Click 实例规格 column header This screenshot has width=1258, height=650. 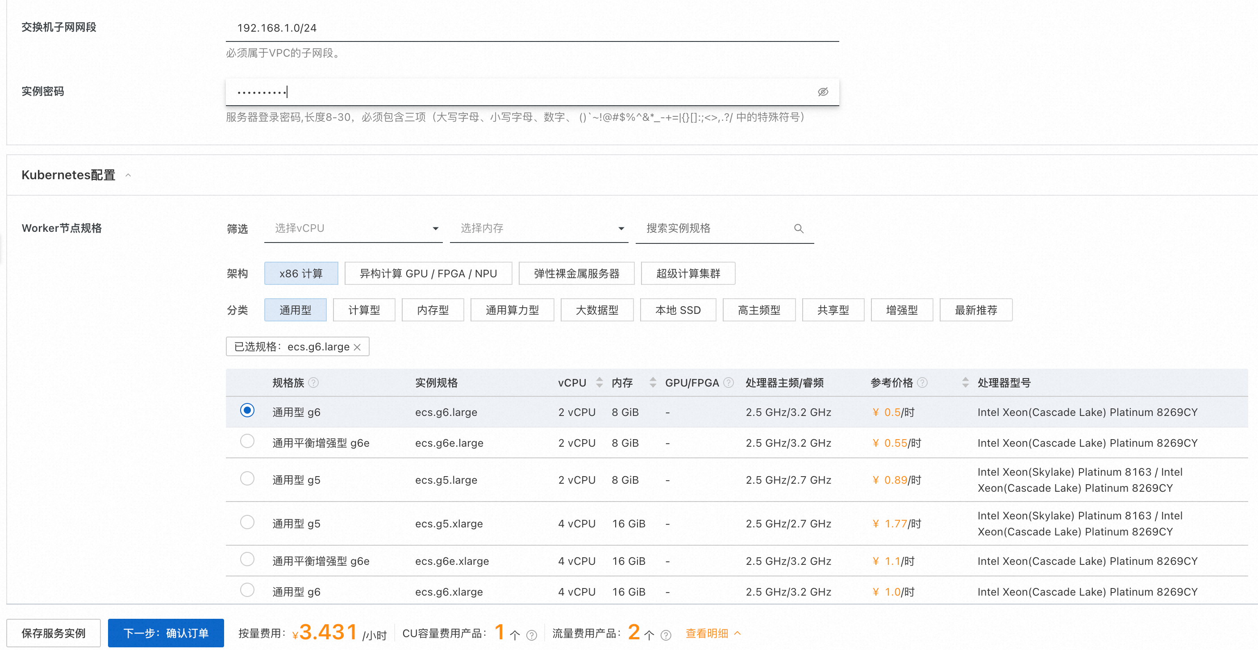click(436, 383)
